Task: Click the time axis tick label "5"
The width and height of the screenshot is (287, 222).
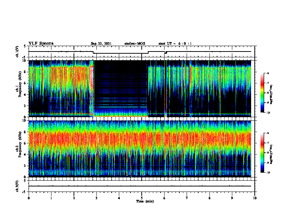Action: [x=142, y=198]
